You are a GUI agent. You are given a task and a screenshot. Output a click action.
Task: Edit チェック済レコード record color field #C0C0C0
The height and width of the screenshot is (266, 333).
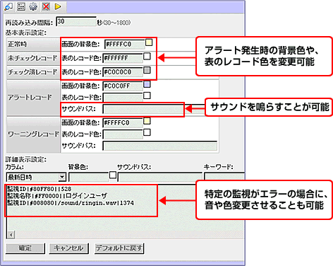click(x=123, y=72)
